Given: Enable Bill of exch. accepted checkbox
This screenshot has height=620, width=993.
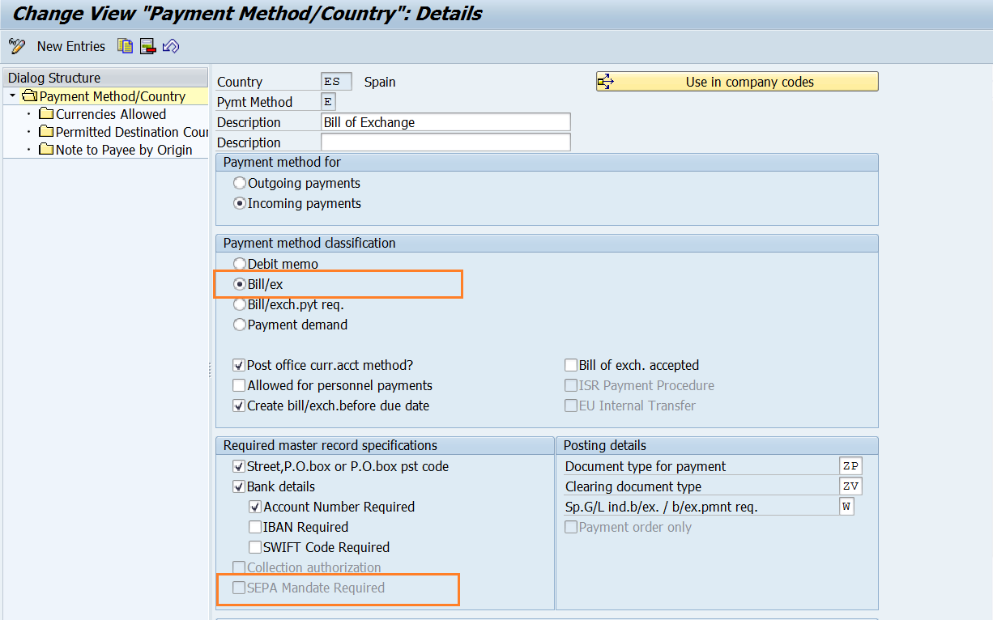Looking at the screenshot, I should (x=571, y=365).
